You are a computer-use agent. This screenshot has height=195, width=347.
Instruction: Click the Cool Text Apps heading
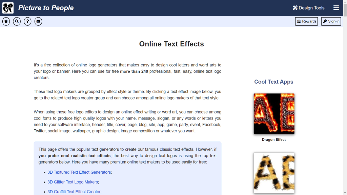click(x=274, y=82)
